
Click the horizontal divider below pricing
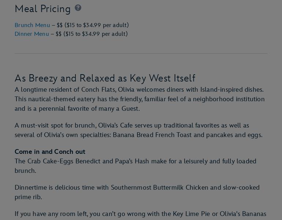click(x=141, y=54)
